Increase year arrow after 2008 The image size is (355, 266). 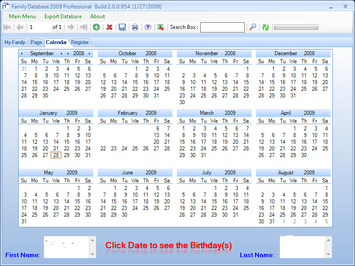(89, 54)
